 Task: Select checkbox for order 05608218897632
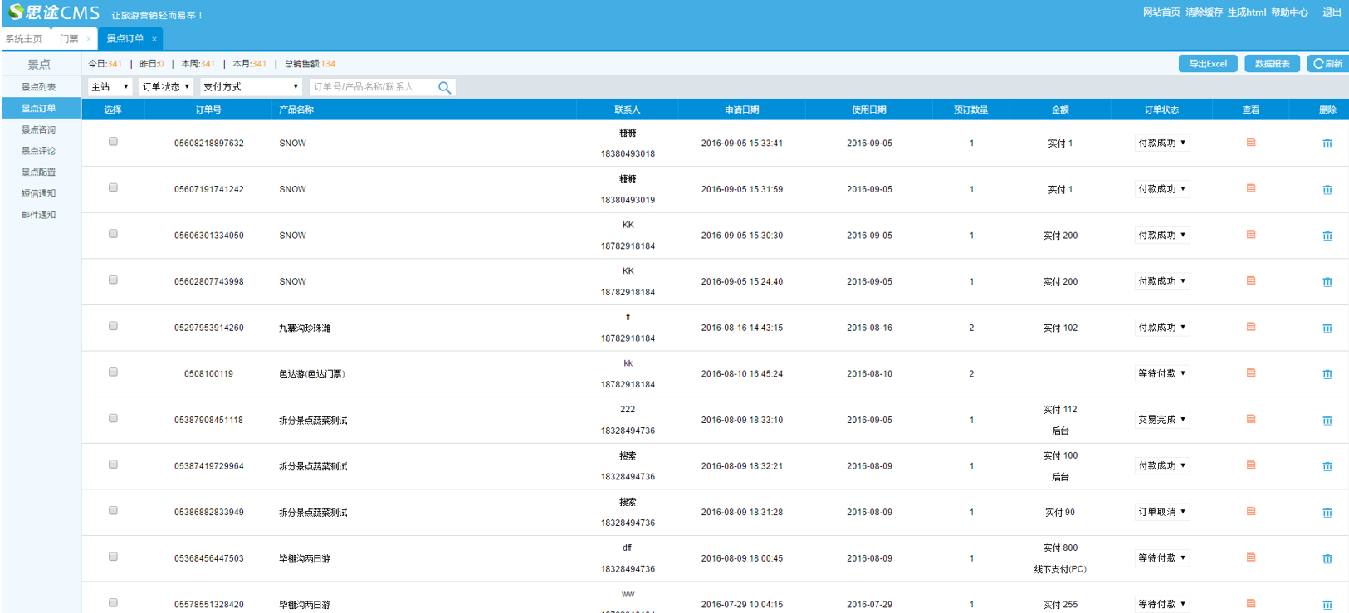pos(113,142)
